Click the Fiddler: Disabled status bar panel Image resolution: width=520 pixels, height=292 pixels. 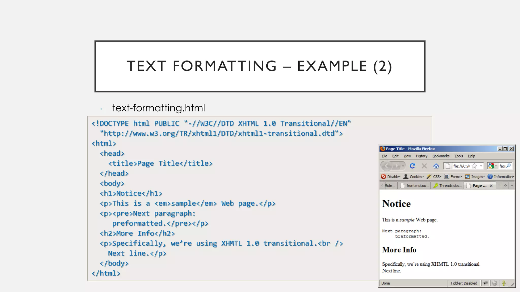pos(464,283)
